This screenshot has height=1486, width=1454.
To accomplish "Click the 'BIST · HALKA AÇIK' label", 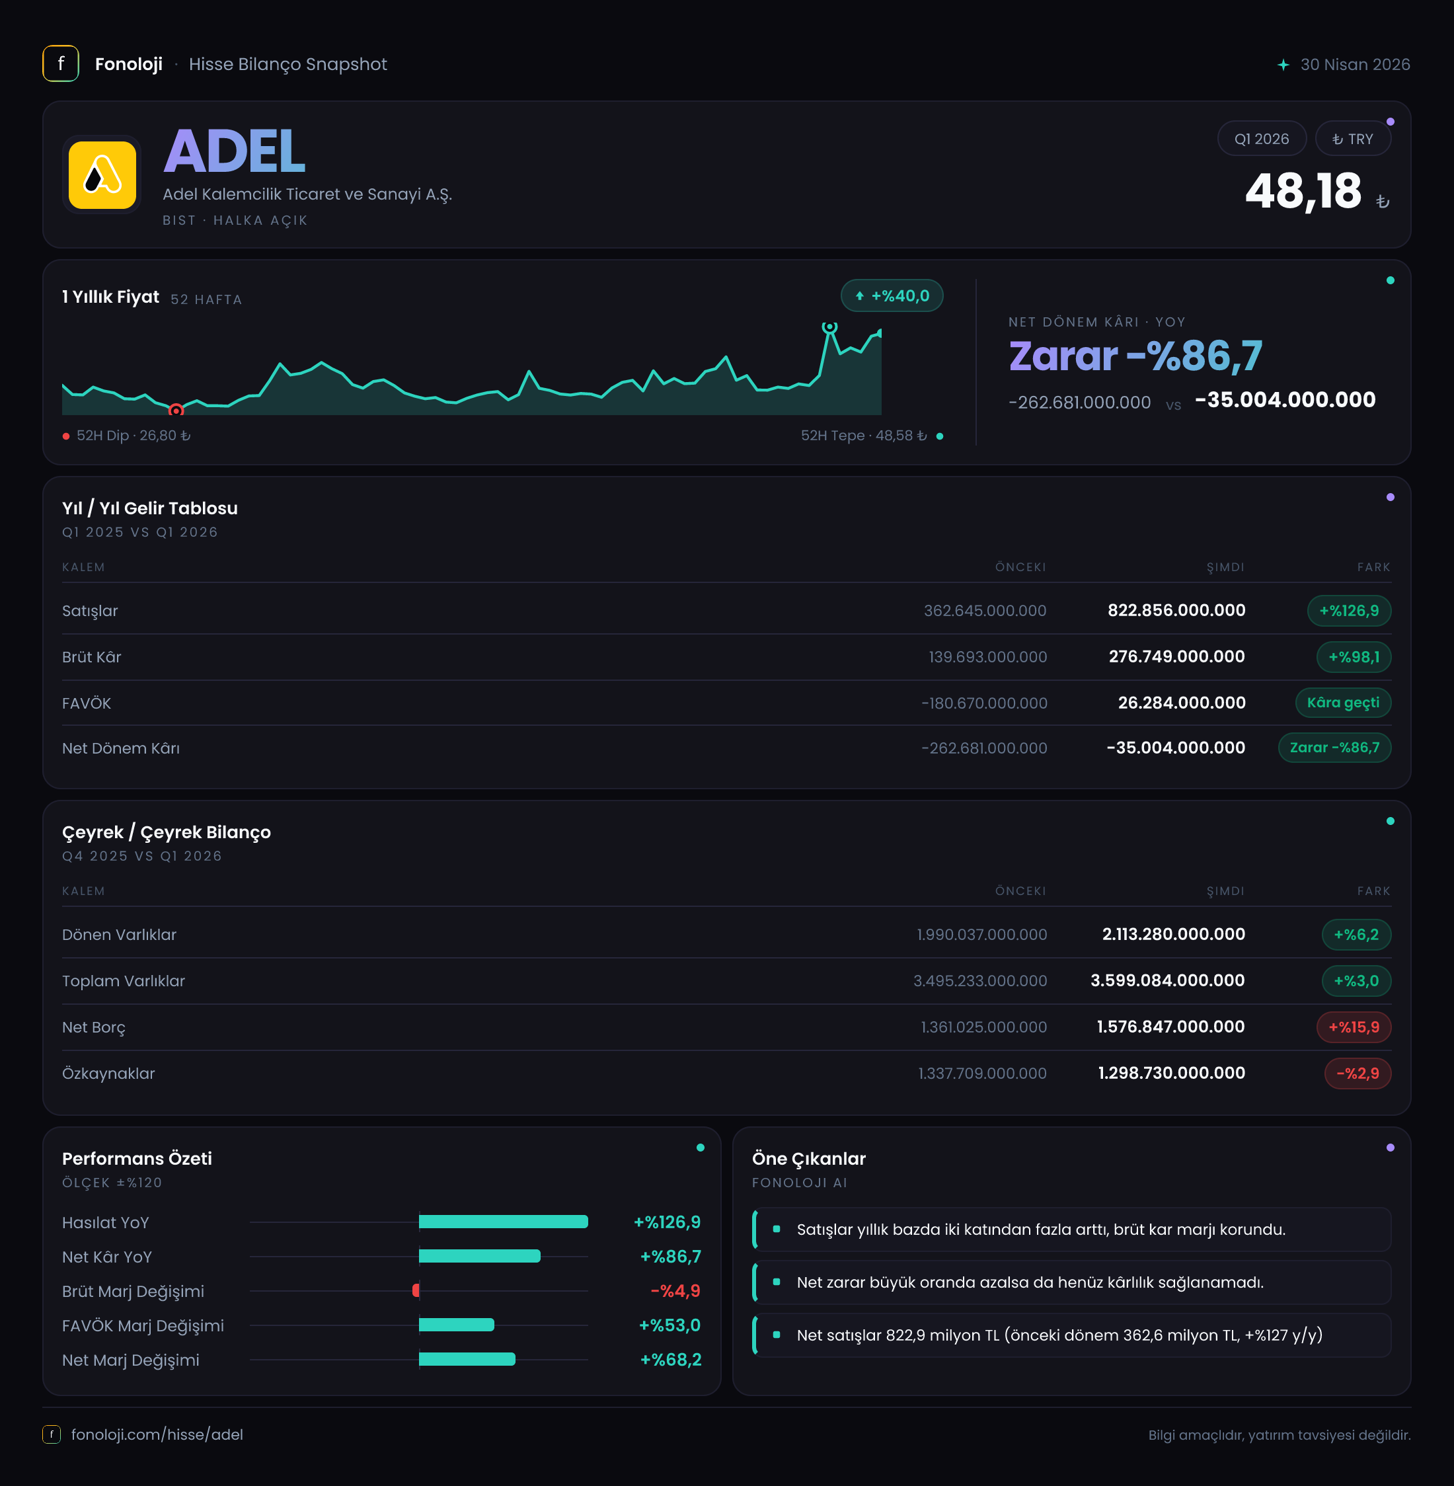I will point(235,221).
